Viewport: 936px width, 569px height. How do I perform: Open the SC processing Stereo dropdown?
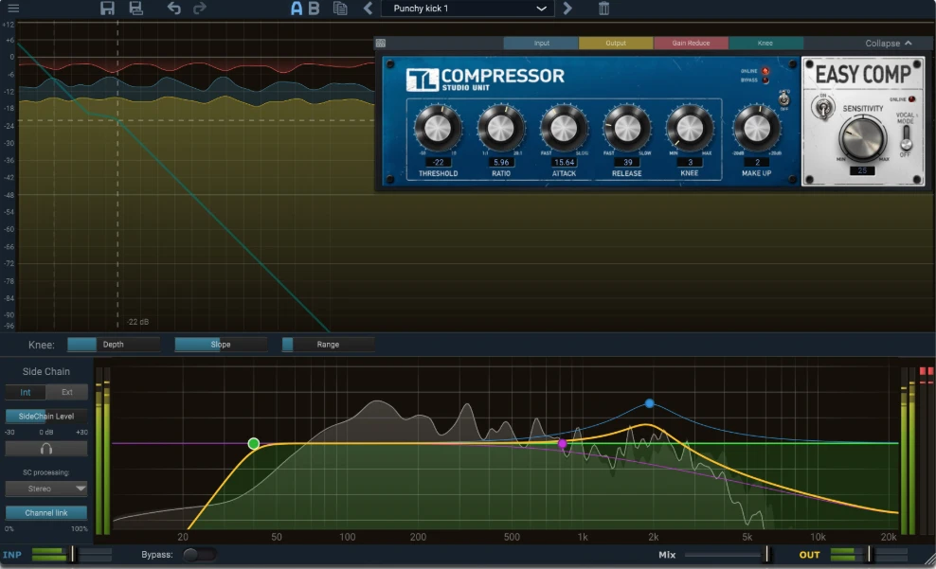point(46,489)
